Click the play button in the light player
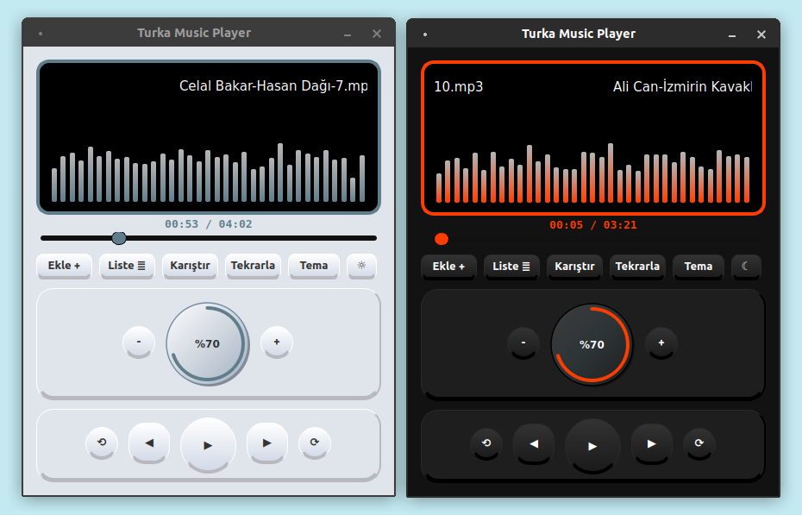Image resolution: width=802 pixels, height=515 pixels. point(208,444)
